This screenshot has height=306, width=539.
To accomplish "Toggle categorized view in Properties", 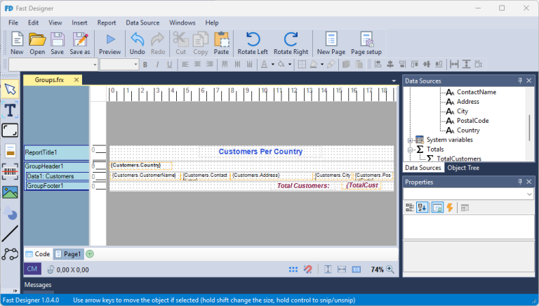I will tap(409, 208).
